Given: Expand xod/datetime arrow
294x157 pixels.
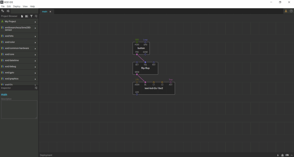Looking at the screenshot, I should click(x=35, y=61).
